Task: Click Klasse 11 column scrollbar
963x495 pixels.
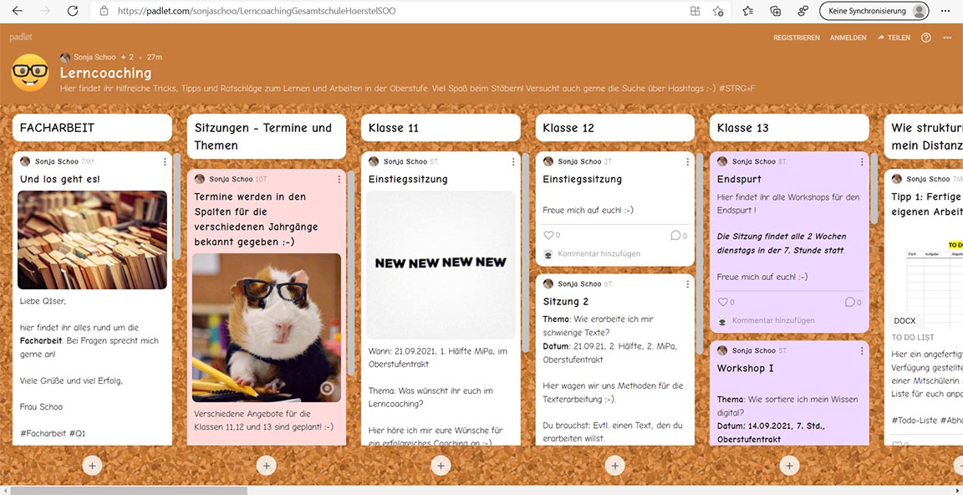Action: click(x=526, y=252)
